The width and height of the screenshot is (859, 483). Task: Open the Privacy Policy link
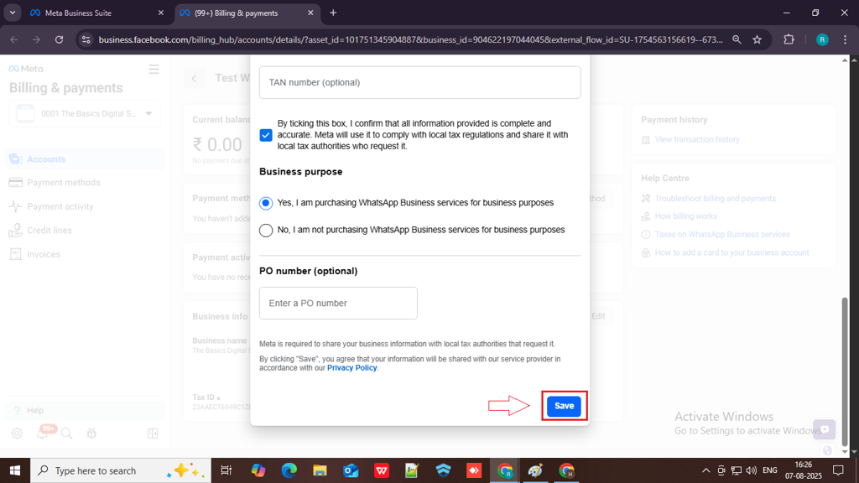351,368
